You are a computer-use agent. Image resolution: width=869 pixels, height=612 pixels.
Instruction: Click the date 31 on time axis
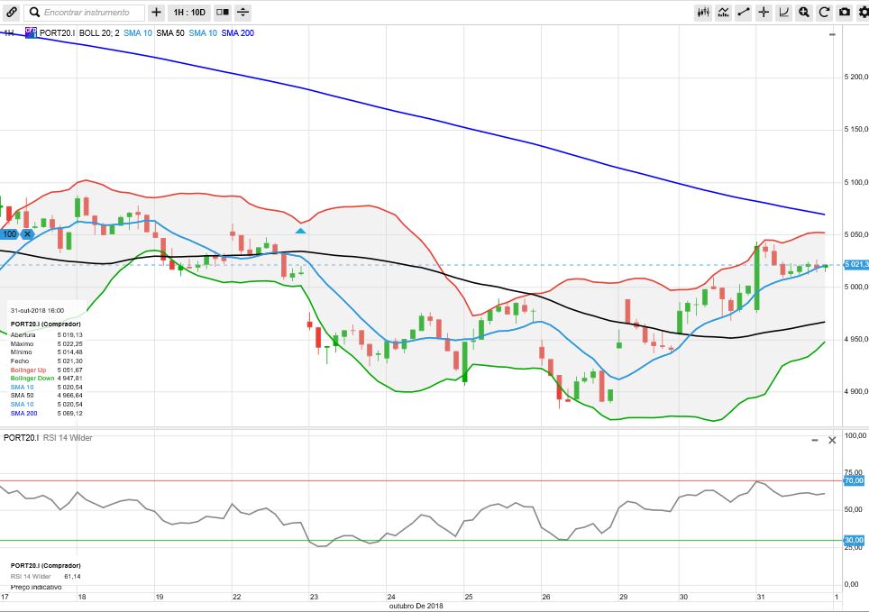point(761,597)
